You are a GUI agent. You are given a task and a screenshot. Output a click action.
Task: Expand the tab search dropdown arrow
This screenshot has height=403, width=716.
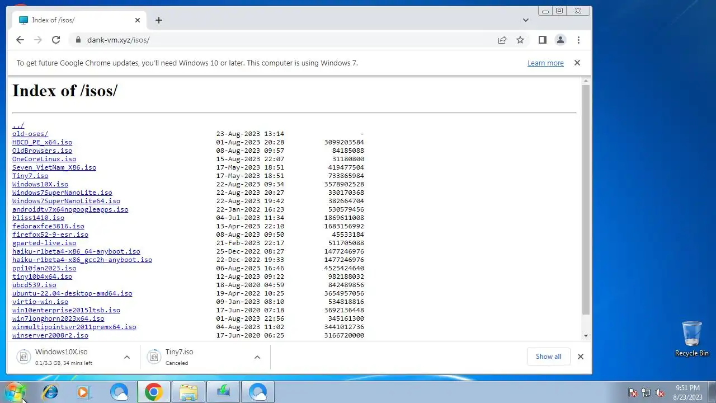click(525, 20)
